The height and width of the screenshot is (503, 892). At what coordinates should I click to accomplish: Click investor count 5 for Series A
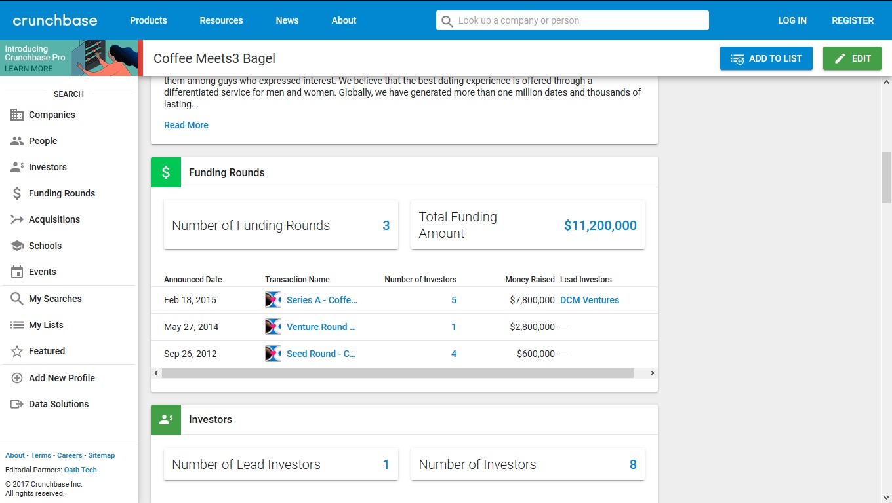coord(454,300)
